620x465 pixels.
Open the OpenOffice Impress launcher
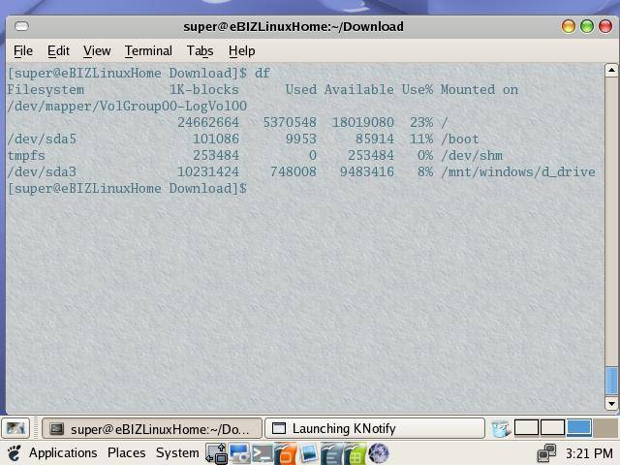tap(285, 453)
